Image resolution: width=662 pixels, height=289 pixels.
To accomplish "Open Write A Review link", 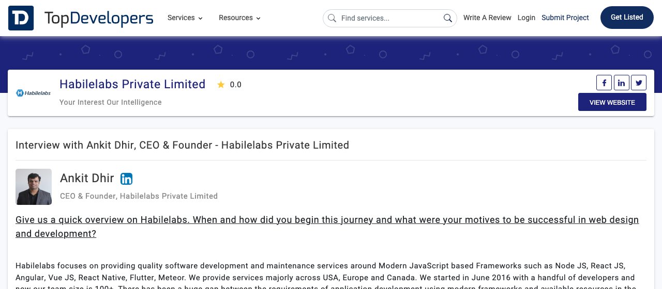I will (487, 18).
